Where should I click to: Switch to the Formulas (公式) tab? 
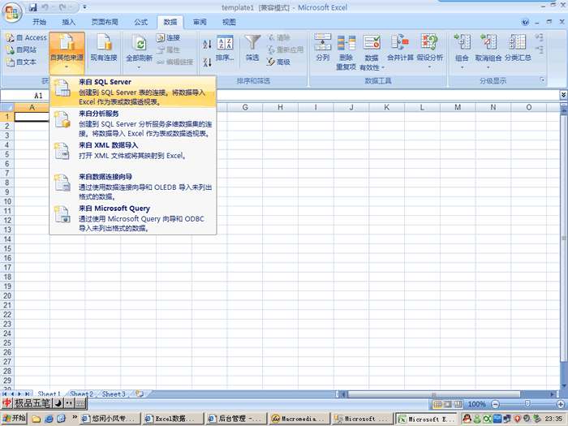click(140, 22)
